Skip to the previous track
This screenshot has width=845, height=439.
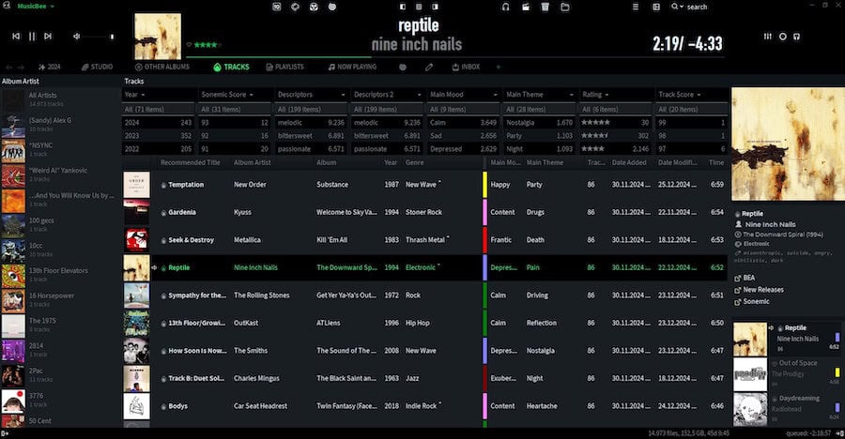point(16,36)
